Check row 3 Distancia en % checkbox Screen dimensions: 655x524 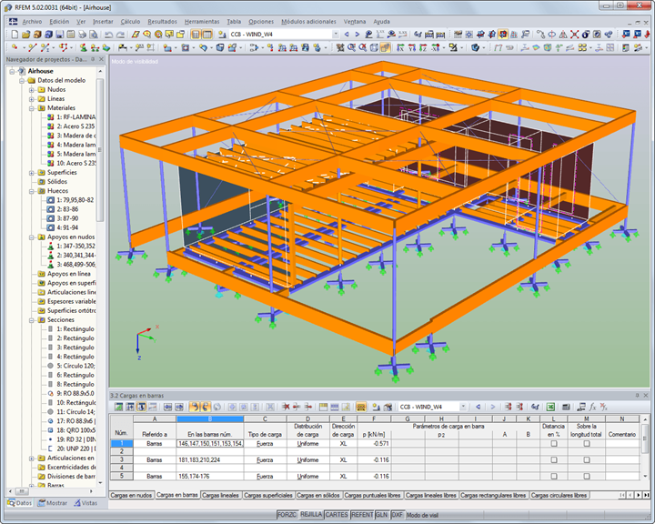[554, 459]
